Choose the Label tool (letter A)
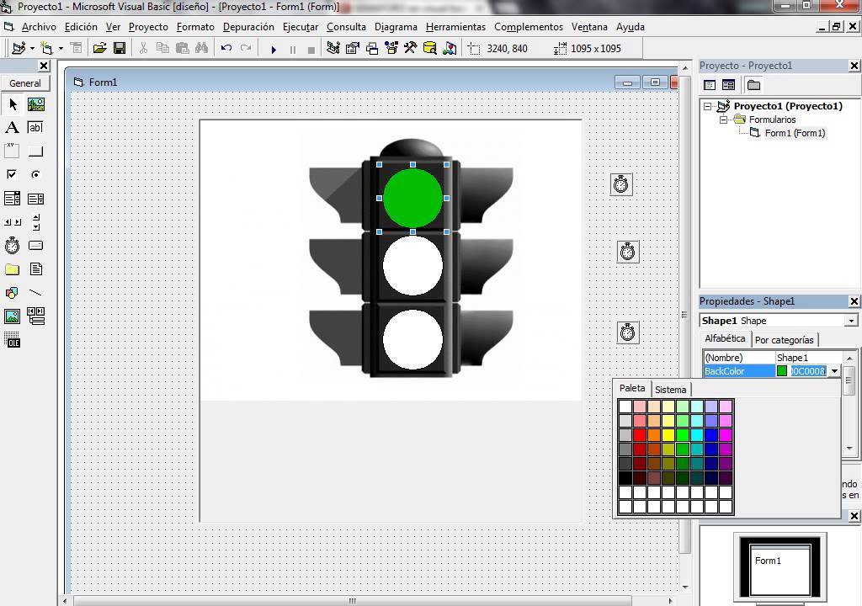 point(12,128)
